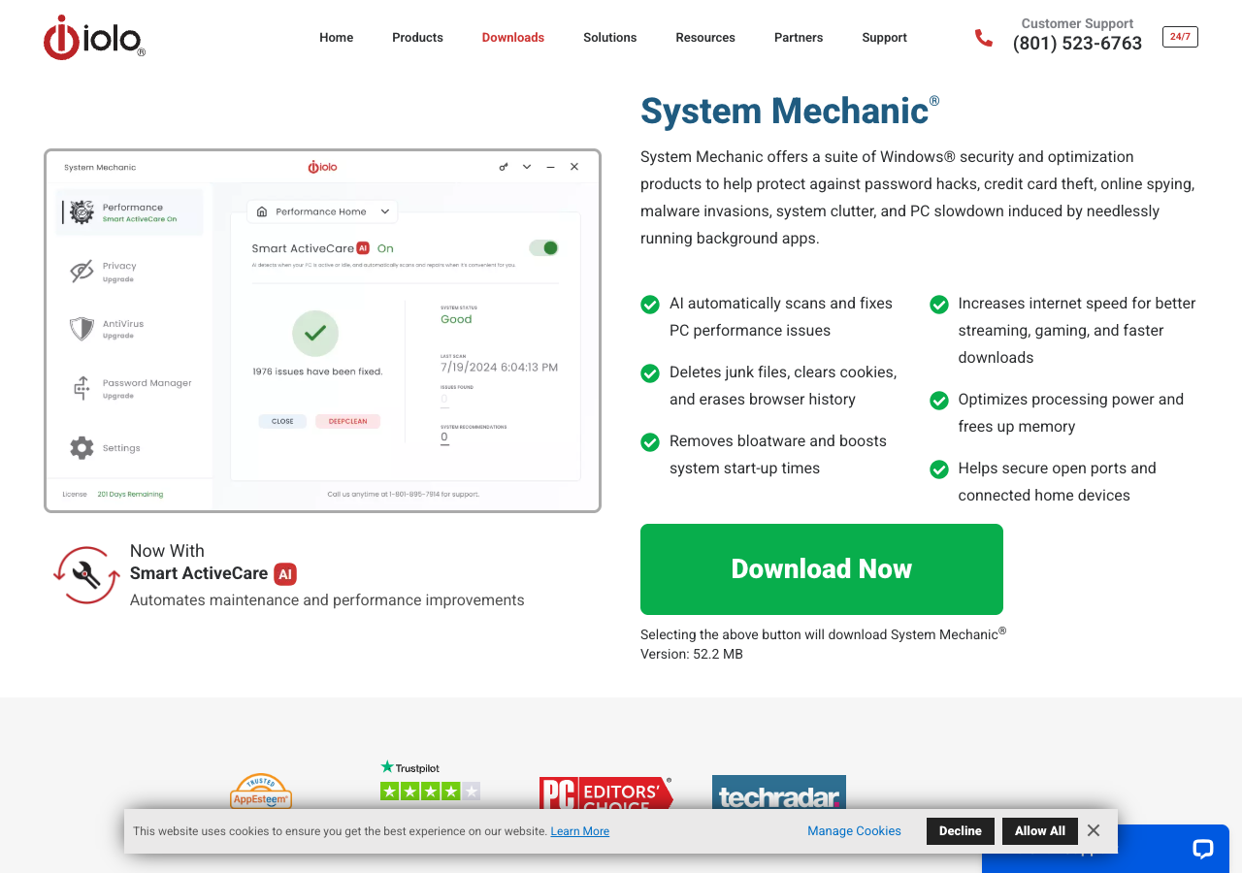The image size is (1242, 873).
Task: Dismiss the cookie notice with the X
Action: coord(1093,830)
